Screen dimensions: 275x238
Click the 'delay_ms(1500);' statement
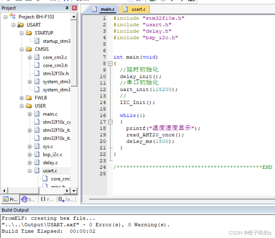point(150,141)
